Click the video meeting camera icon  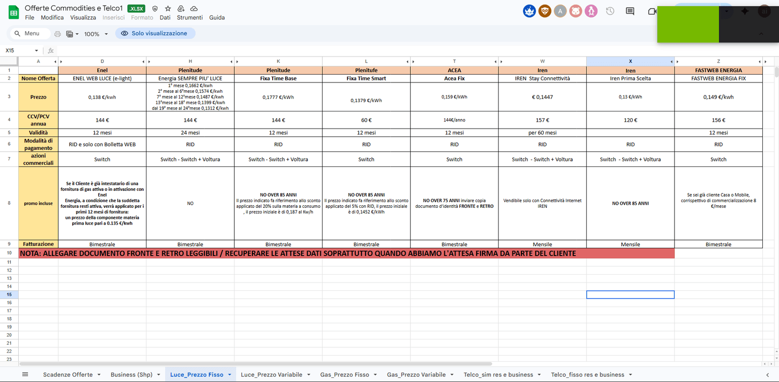pyautogui.click(x=652, y=11)
